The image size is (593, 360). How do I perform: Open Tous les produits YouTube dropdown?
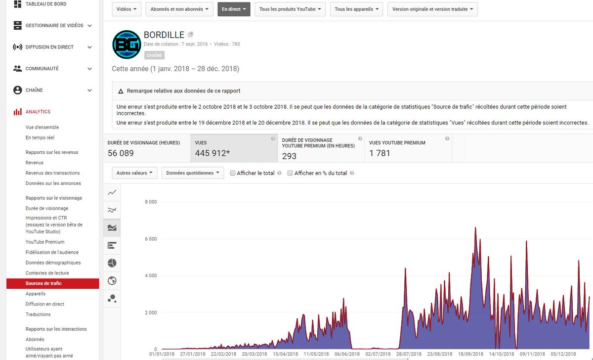pyautogui.click(x=290, y=9)
